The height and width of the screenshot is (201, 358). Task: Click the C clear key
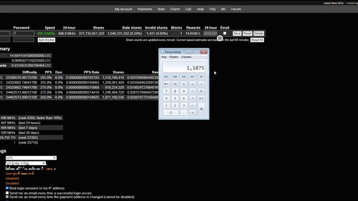click(184, 84)
